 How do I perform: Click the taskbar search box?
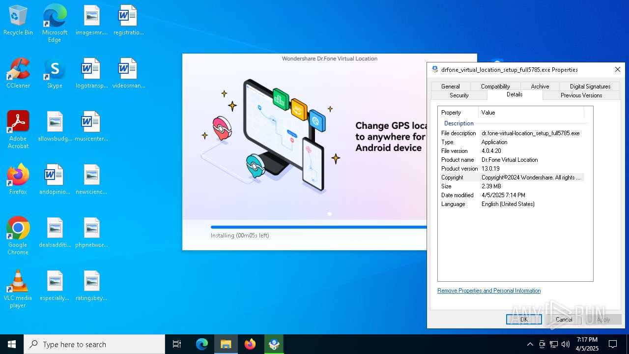[94, 344]
